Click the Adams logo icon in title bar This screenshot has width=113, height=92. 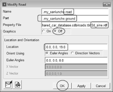[4, 4]
